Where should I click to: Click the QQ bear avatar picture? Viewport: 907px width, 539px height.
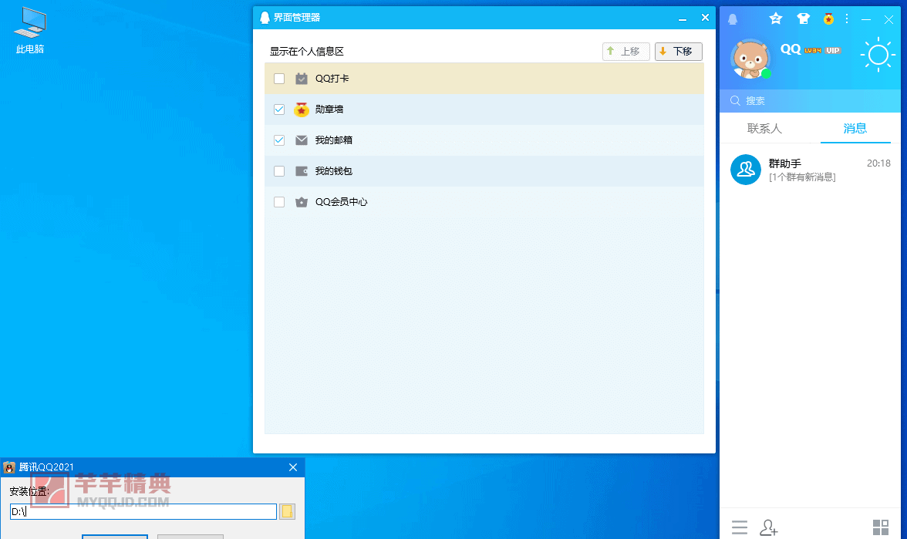(x=750, y=59)
